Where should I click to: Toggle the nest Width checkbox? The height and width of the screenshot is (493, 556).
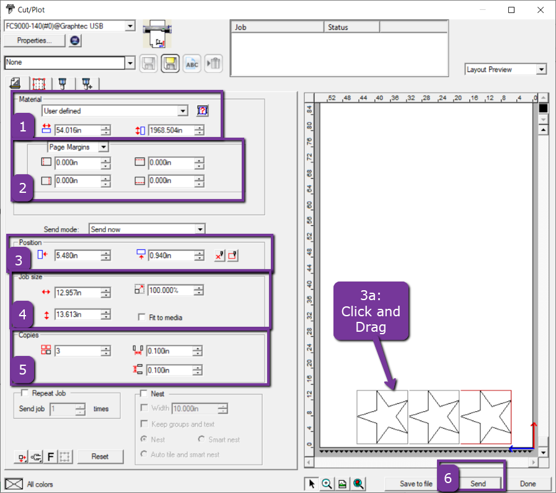point(144,407)
